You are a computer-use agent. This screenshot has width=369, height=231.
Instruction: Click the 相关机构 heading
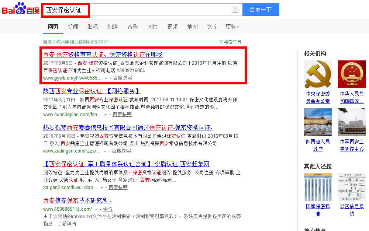coord(315,53)
